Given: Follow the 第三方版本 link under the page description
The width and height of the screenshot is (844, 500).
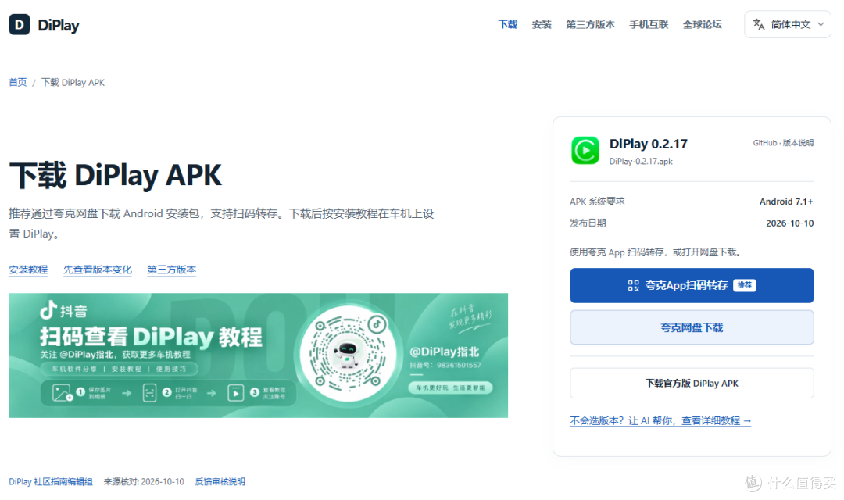Looking at the screenshot, I should (x=172, y=270).
